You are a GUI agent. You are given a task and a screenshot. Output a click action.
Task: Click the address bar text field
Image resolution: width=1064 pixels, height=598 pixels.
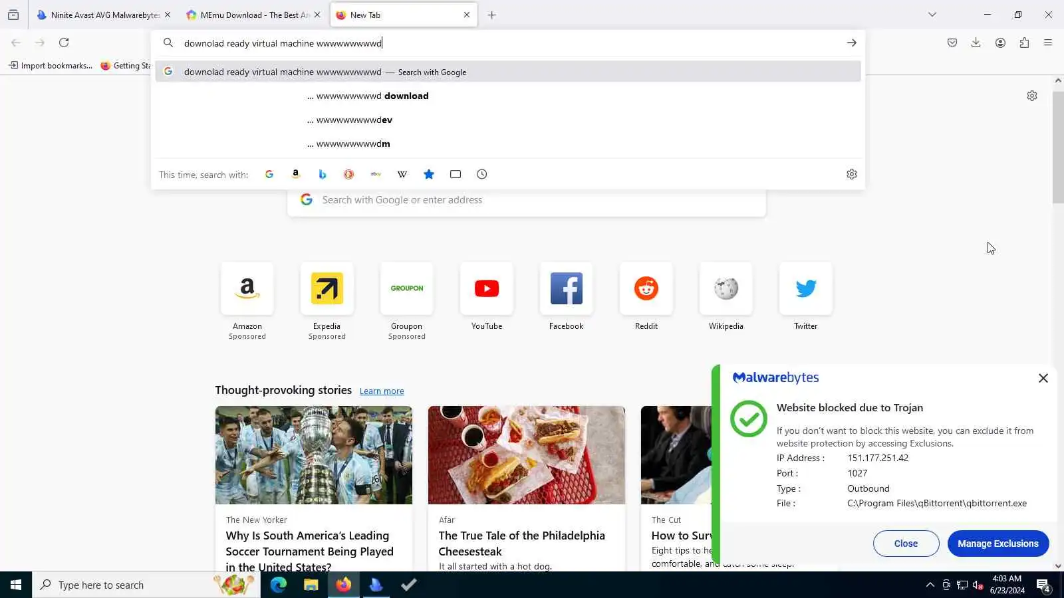coord(509,43)
